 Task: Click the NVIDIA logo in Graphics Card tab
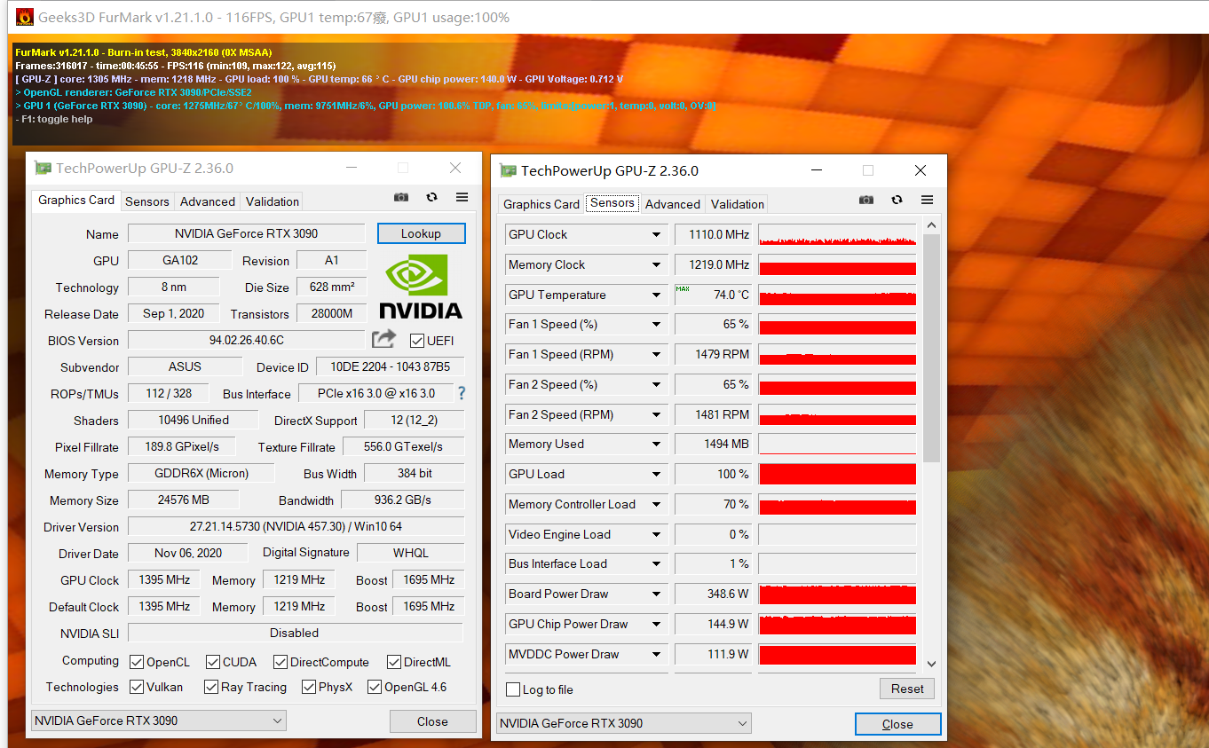click(421, 286)
